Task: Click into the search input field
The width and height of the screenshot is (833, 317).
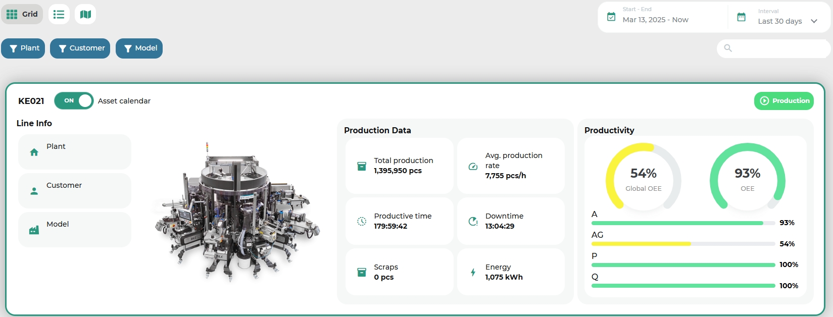Action: click(778, 48)
